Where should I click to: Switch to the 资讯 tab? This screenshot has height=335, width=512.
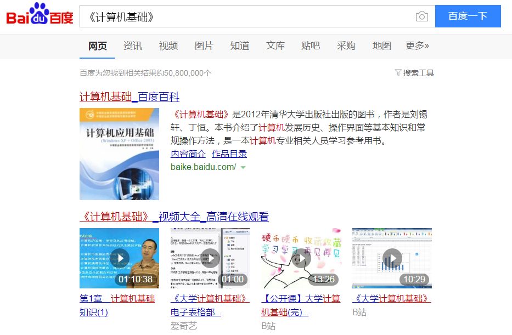click(x=133, y=46)
